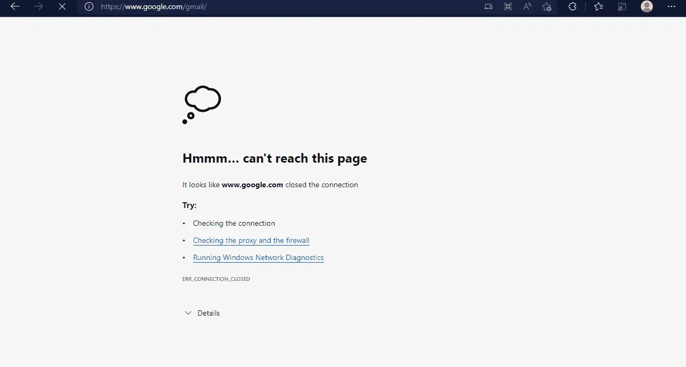686x367 pixels.
Task: Open Checking the proxy and the firewall link
Action: pos(251,240)
